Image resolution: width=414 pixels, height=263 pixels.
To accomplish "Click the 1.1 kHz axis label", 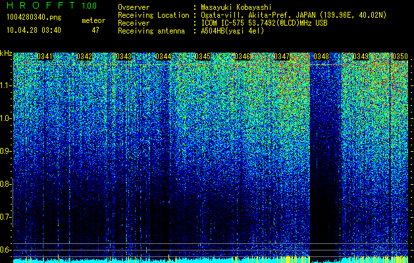I will 6,85.
